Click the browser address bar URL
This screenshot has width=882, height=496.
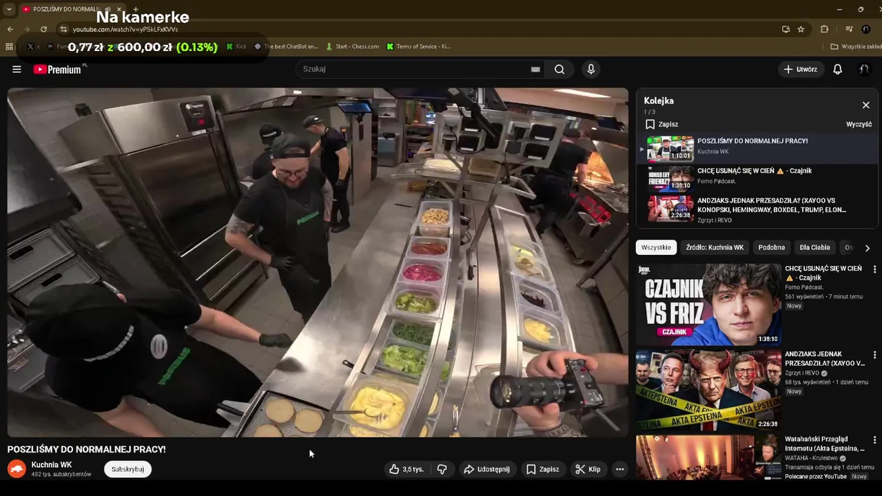point(125,29)
